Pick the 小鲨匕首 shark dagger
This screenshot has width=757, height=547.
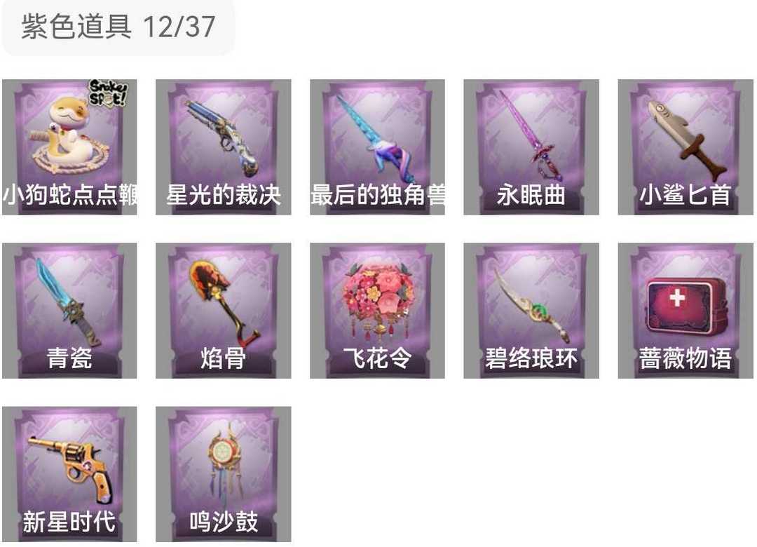[x=686, y=147]
